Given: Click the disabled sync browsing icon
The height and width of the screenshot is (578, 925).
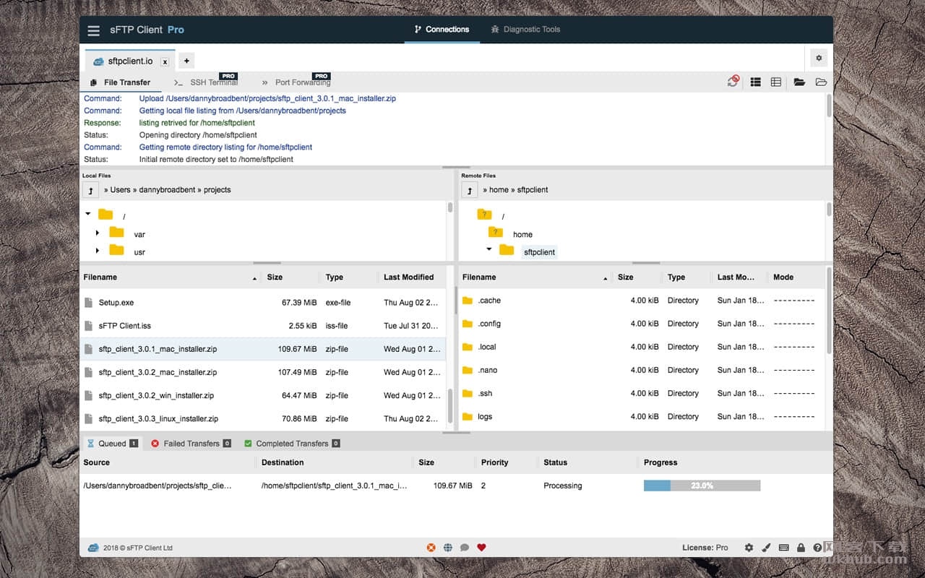Looking at the screenshot, I should (733, 82).
